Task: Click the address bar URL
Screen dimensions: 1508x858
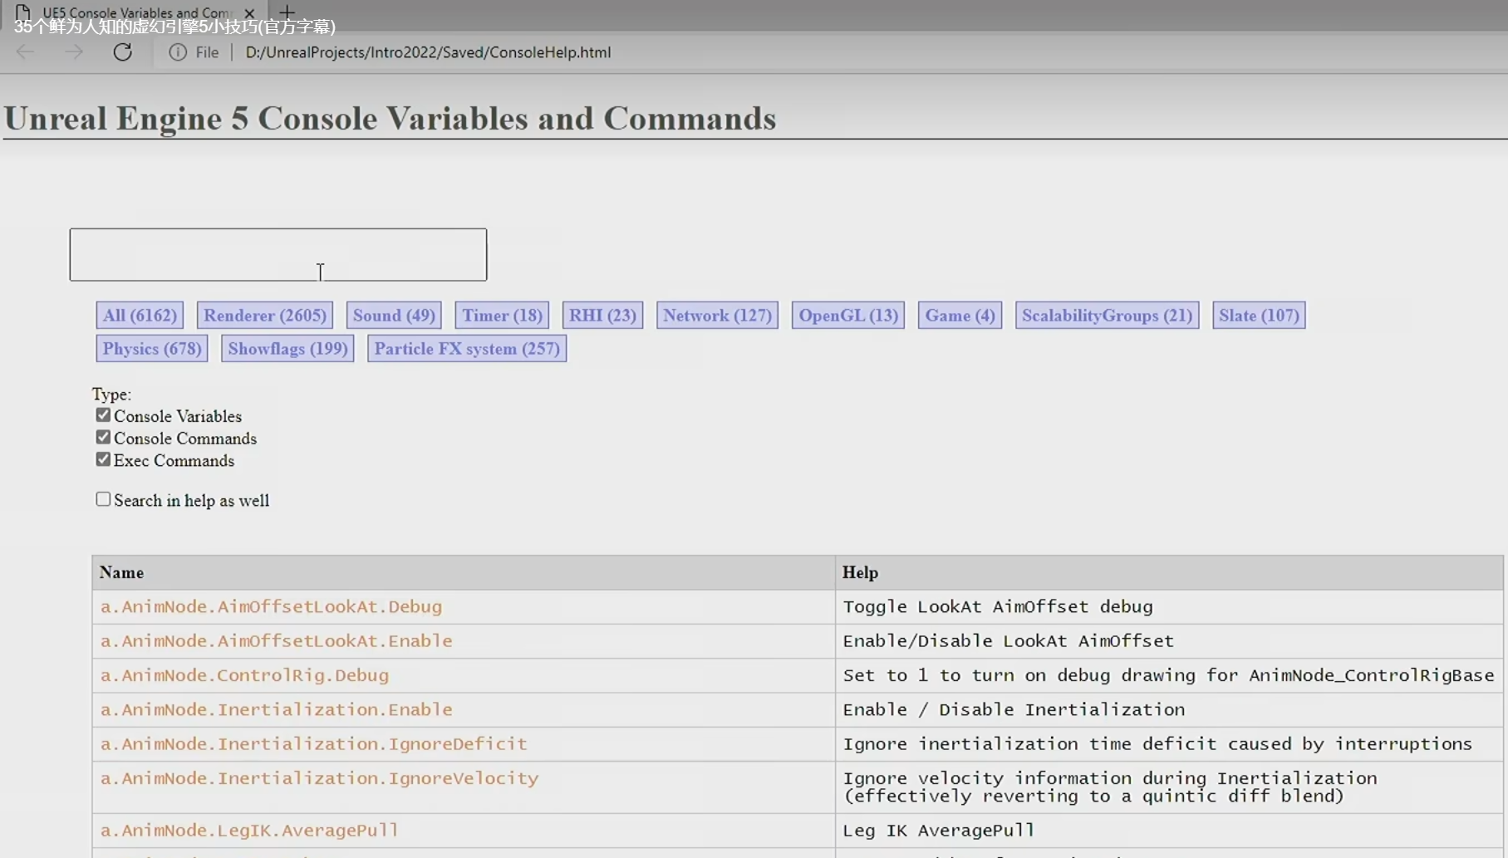Action: click(x=428, y=52)
